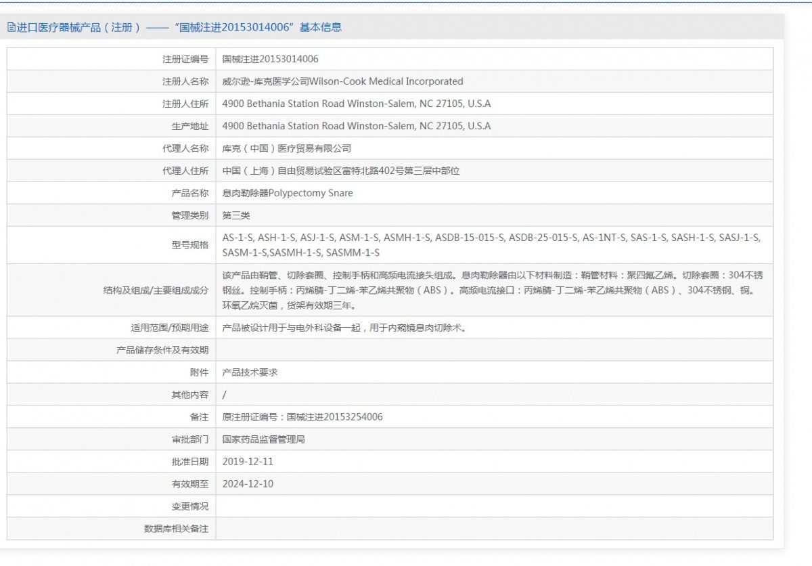Click the 适用范围/预期用途 description text
The width and height of the screenshot is (812, 566).
coord(344,328)
